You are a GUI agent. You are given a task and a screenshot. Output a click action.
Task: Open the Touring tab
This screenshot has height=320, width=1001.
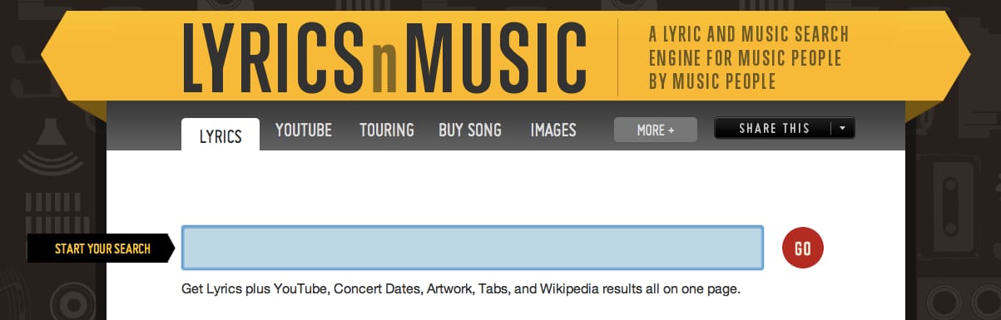pyautogui.click(x=387, y=130)
